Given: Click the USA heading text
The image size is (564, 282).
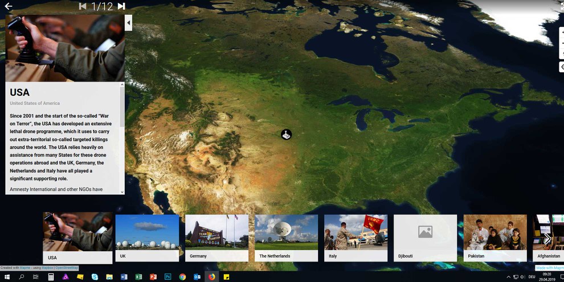Looking at the screenshot, I should 20,92.
